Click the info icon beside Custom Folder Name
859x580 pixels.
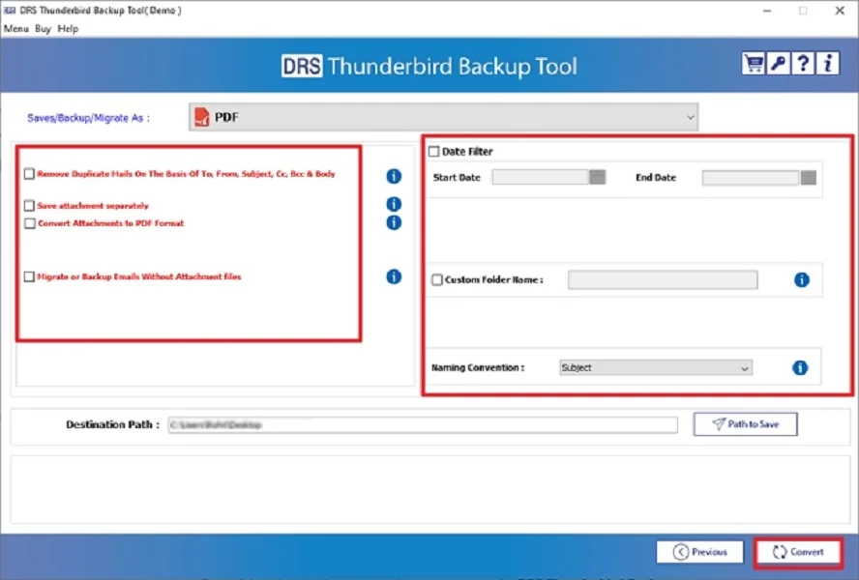pos(800,279)
